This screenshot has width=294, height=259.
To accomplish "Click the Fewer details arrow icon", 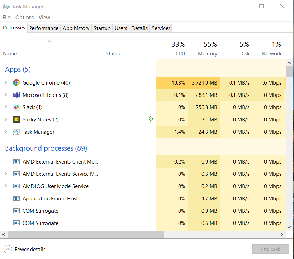I will click(8, 249).
